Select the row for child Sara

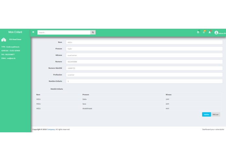click(x=128, y=104)
